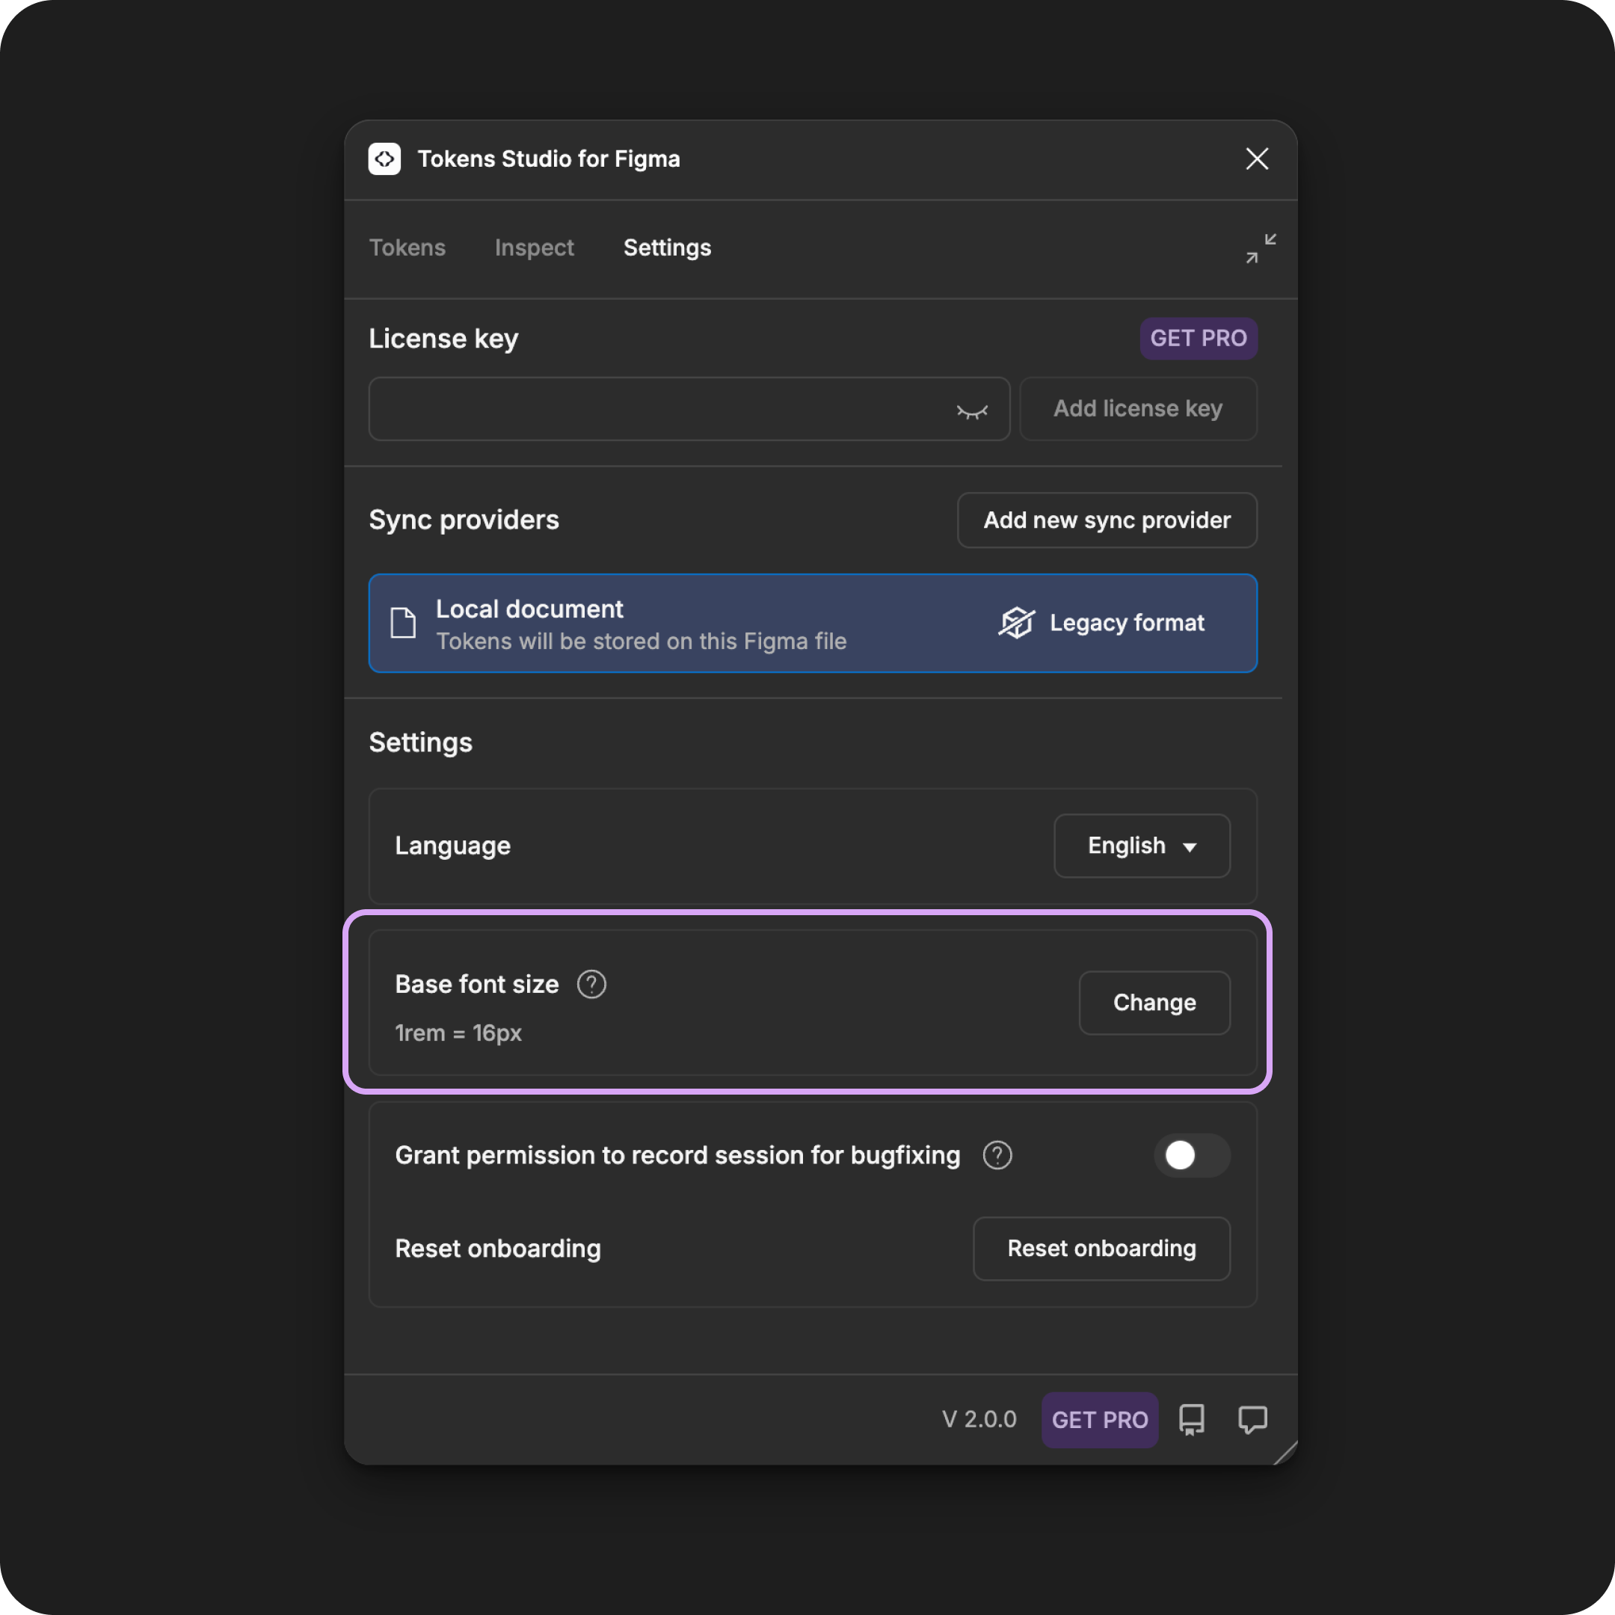Switch to the Inspect tab

534,248
